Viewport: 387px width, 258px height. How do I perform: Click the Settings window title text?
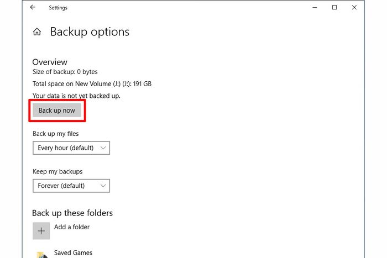coord(58,8)
